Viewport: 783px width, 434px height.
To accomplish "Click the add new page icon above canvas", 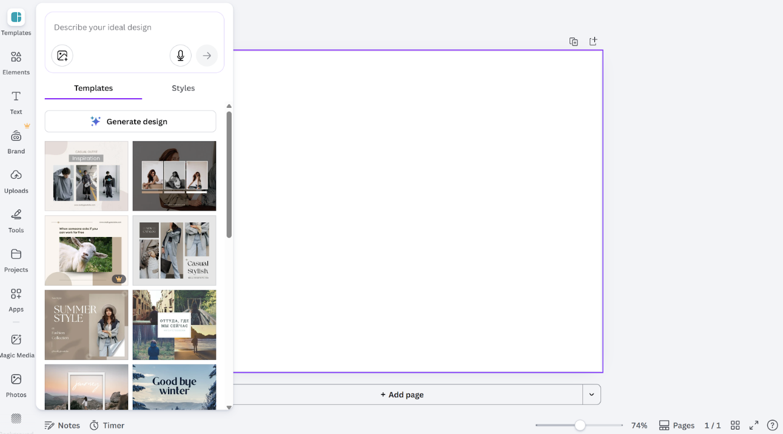I will [x=593, y=41].
